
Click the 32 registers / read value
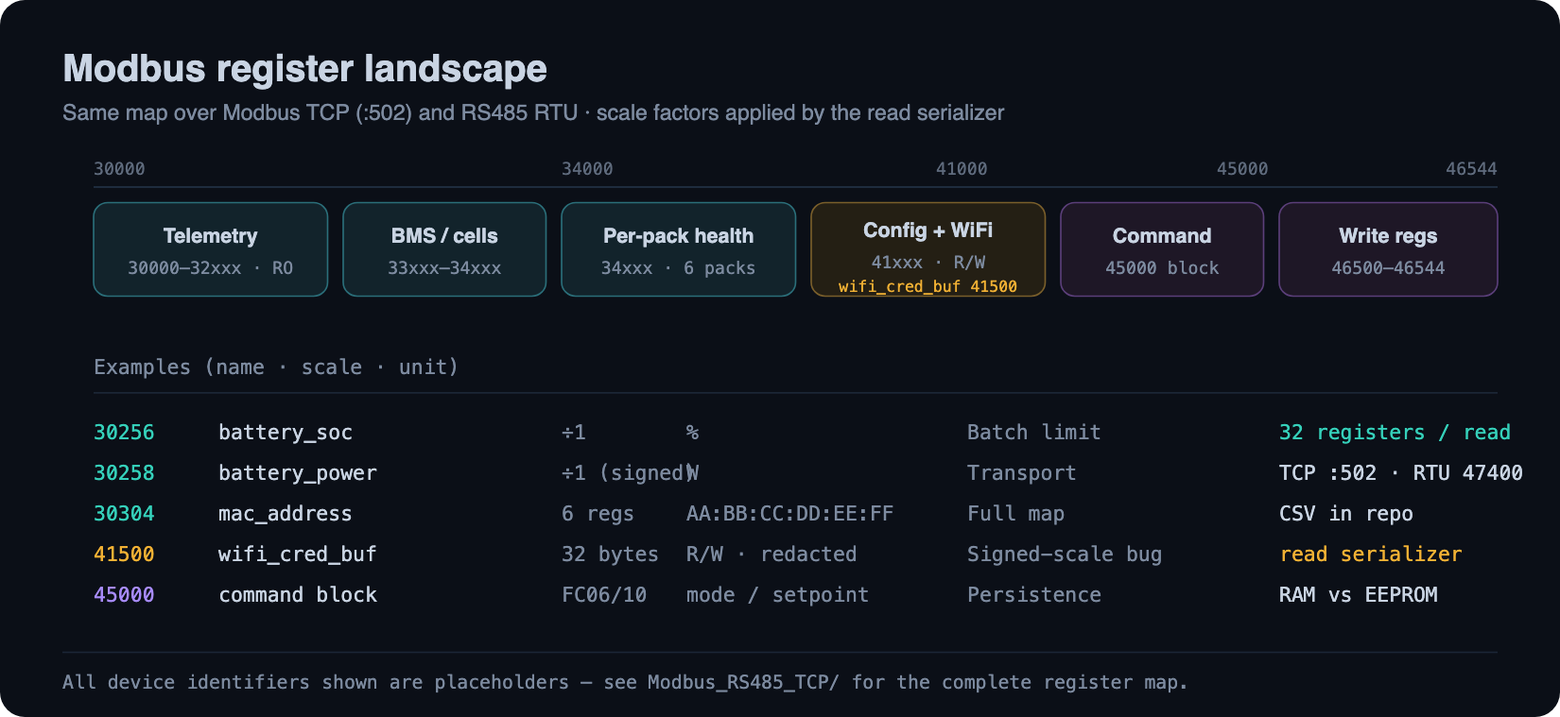point(1395,433)
